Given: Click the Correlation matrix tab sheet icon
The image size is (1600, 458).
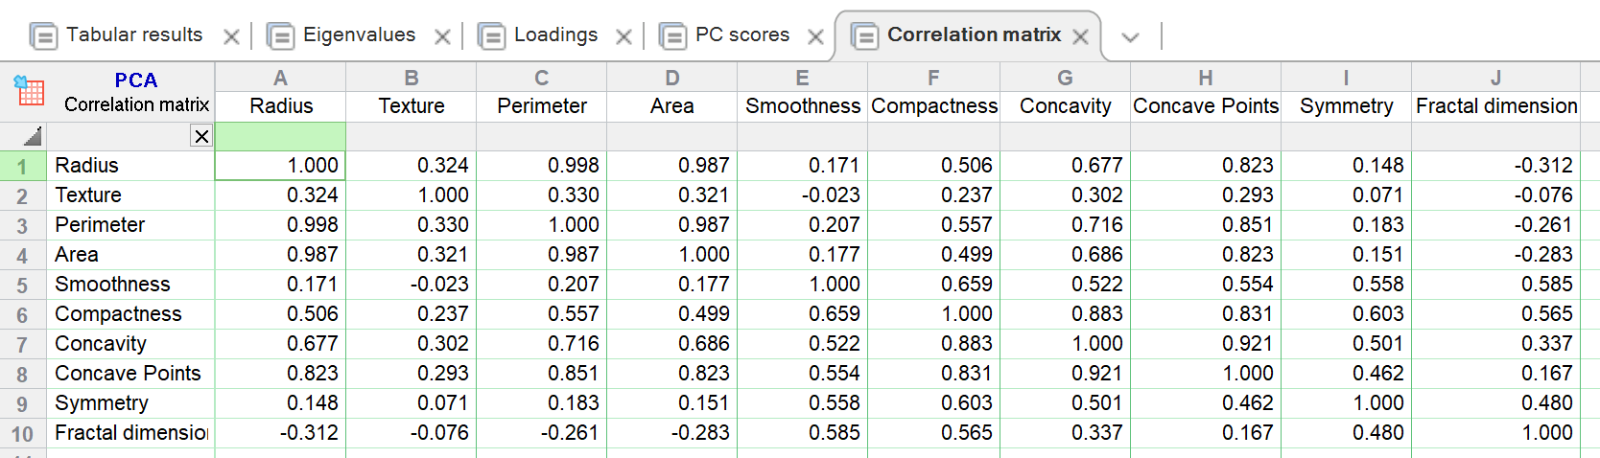Looking at the screenshot, I should [x=864, y=36].
